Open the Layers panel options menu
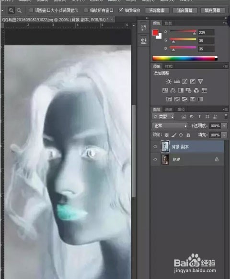This screenshot has height=279, width=230. tap(225, 109)
